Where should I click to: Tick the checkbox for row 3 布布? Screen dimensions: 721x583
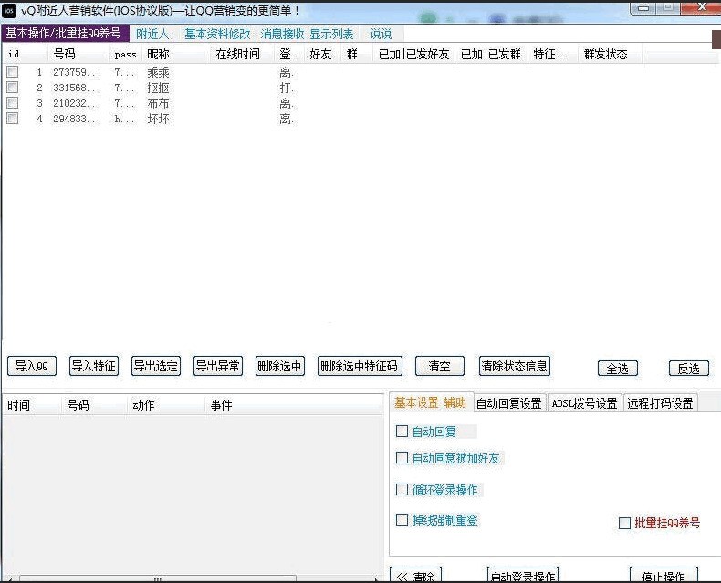pos(13,102)
